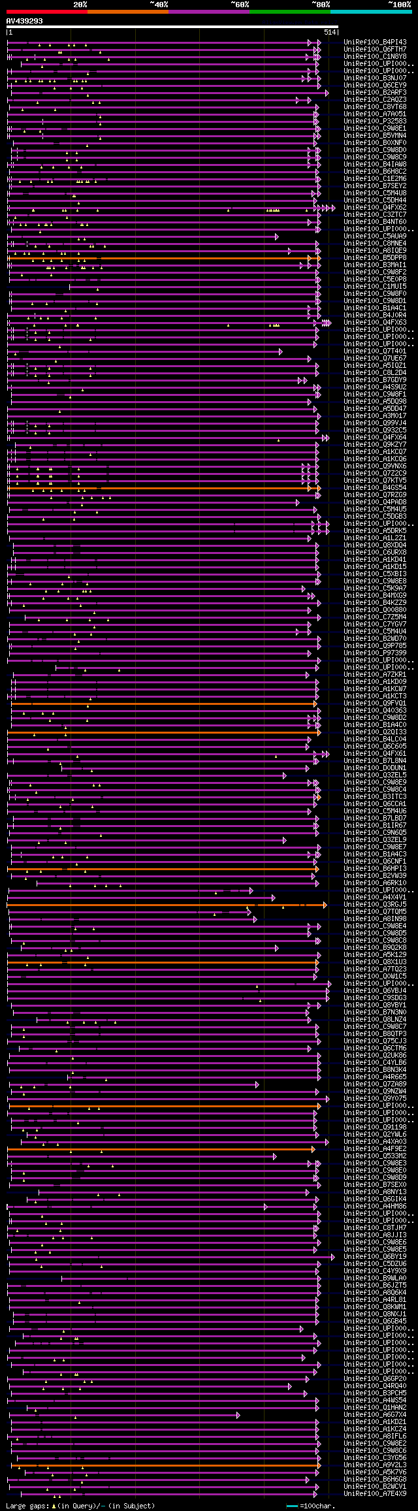Select label UniRef100_B7GDY9
Viewport: 418px width, 1511px height.
coord(375,380)
